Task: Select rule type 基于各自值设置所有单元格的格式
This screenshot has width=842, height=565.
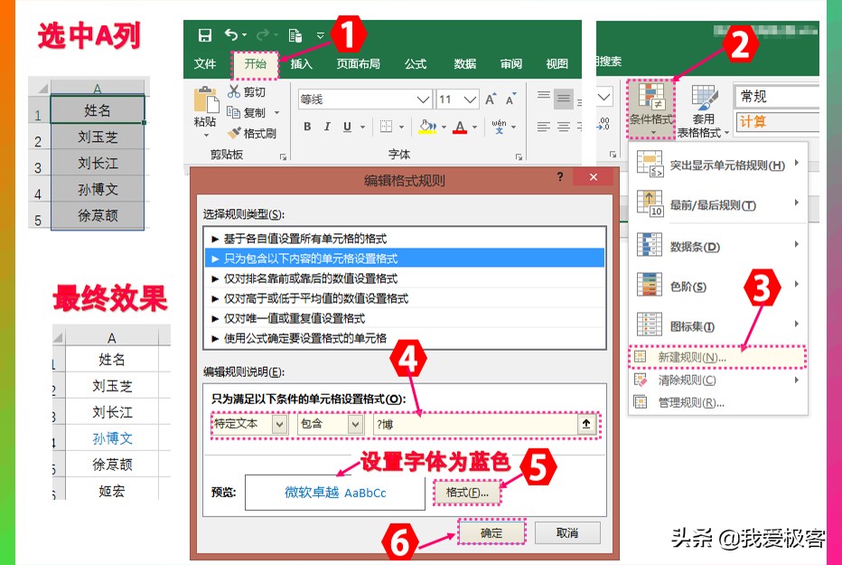Action: 405,239
